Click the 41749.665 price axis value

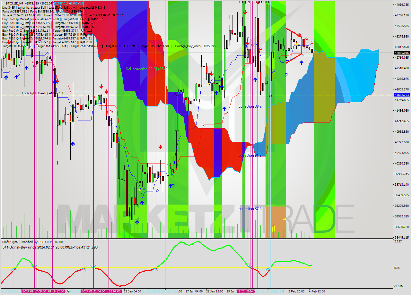click(402, 100)
